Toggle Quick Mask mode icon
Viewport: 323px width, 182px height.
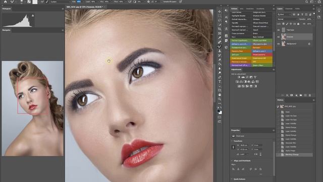pos(220,117)
